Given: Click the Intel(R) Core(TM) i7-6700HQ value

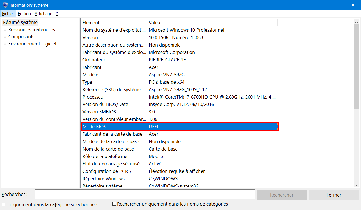Looking at the screenshot, I should (212, 97).
